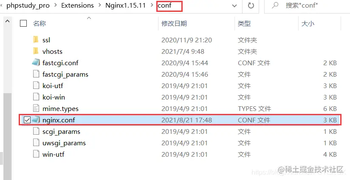Select the koi-utf file name
The width and height of the screenshot is (350, 180).
pyautogui.click(x=53, y=86)
